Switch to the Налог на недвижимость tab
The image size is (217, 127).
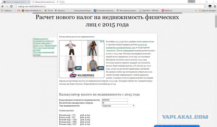click(16, 2)
